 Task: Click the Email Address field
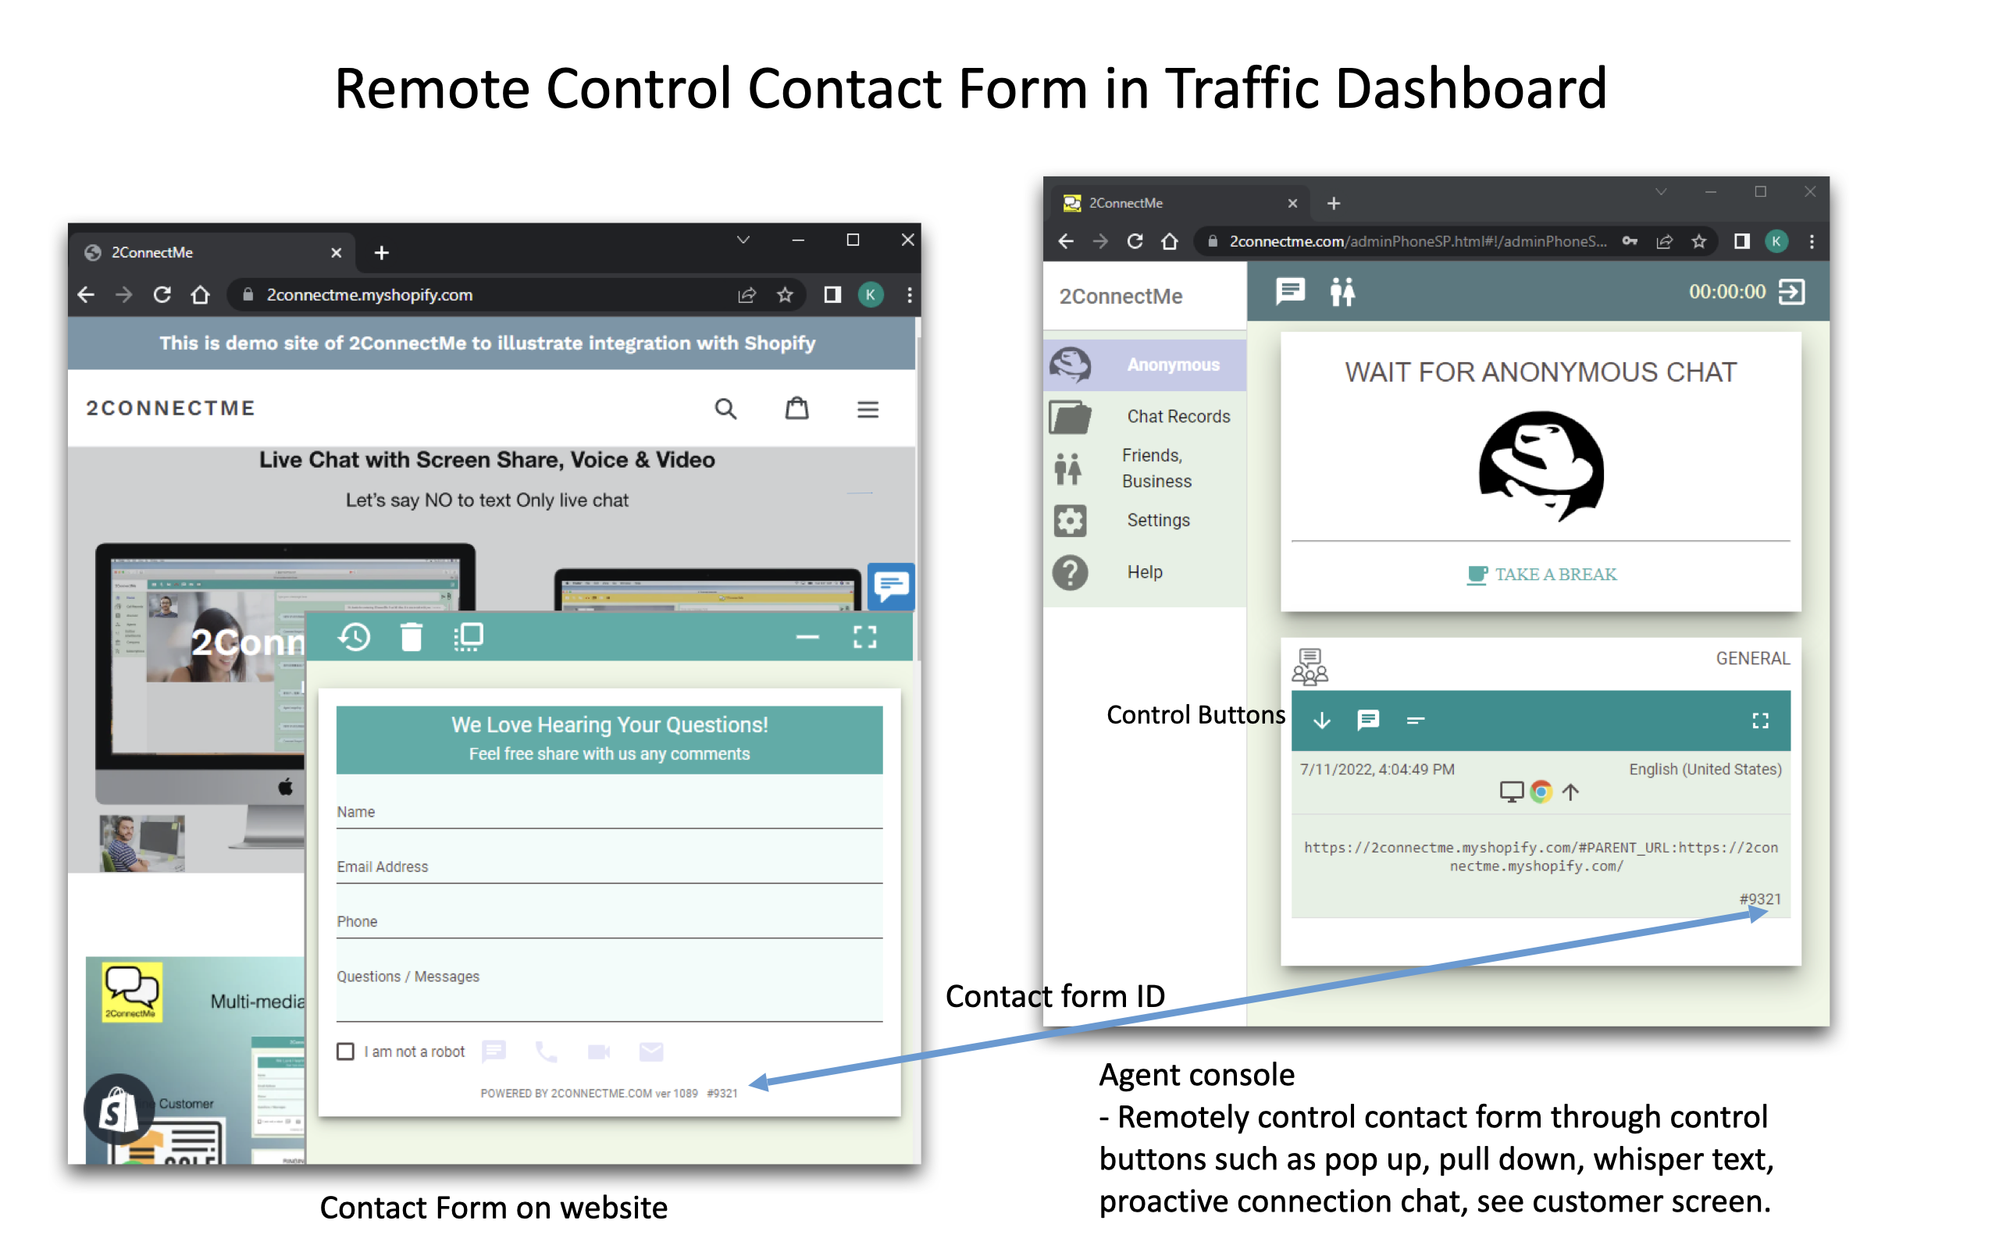pos(610,866)
